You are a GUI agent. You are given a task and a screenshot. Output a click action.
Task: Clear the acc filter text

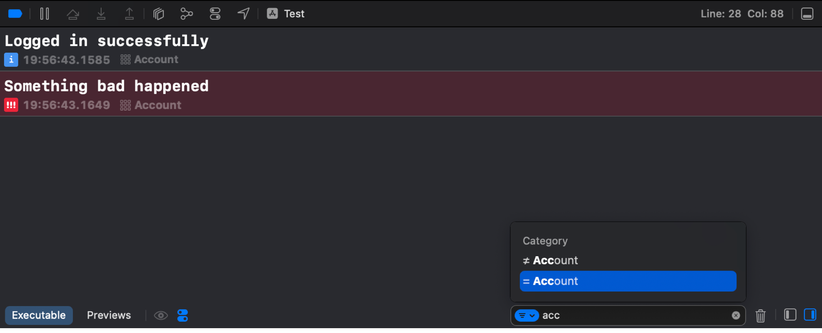tap(736, 316)
